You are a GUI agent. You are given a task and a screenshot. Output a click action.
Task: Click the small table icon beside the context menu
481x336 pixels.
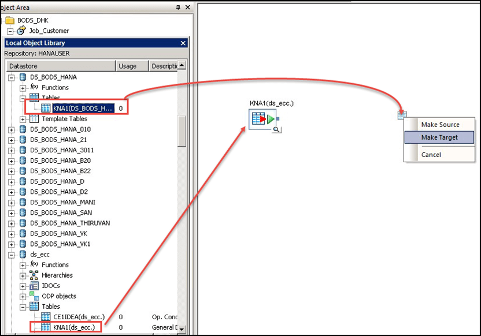click(x=402, y=115)
